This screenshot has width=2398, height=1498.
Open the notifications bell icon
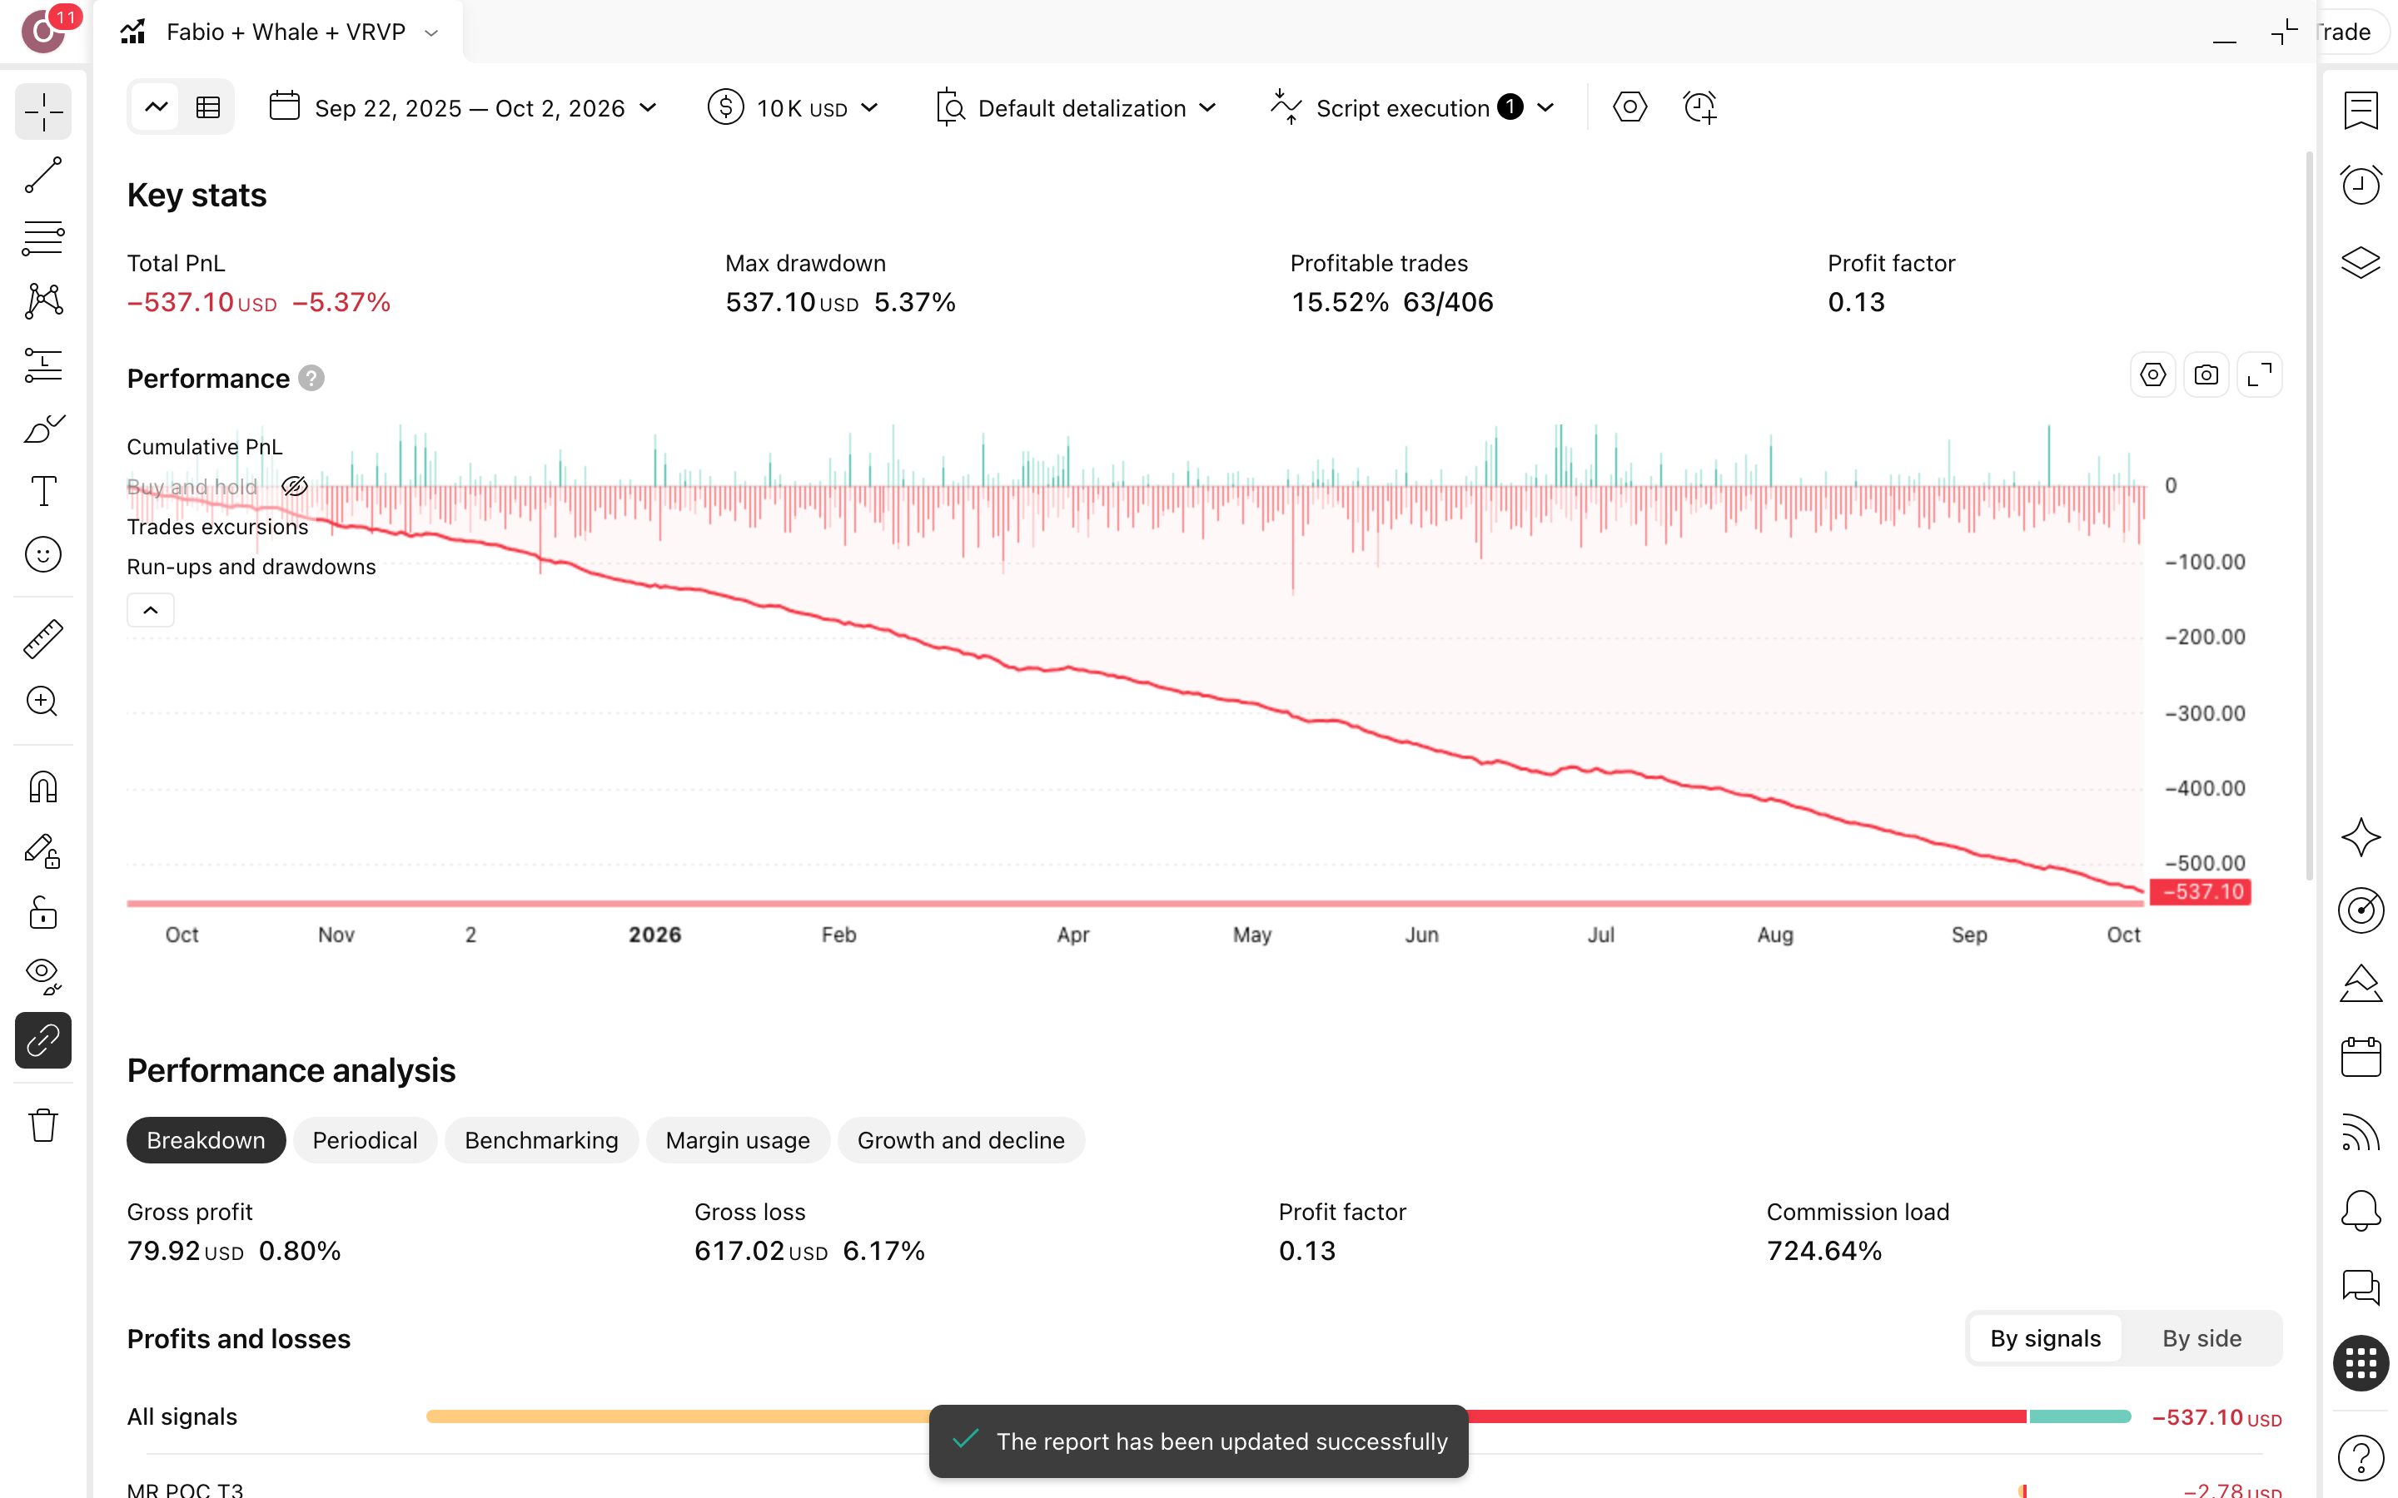[2361, 1210]
